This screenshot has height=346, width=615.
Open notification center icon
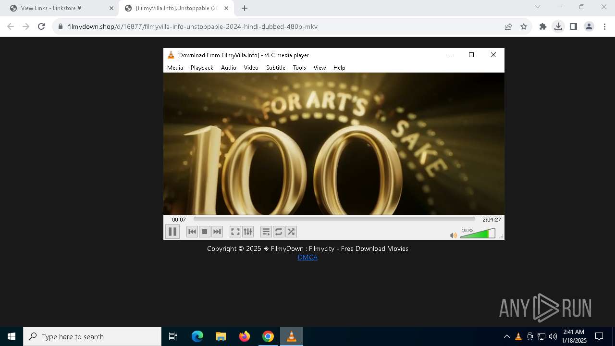(599, 336)
